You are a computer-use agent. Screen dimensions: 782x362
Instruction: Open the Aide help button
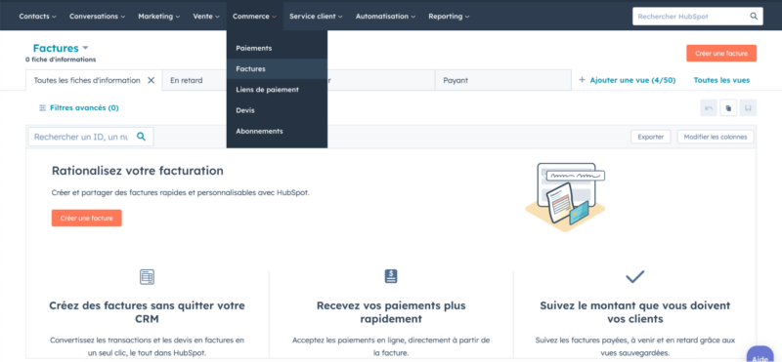(x=760, y=355)
